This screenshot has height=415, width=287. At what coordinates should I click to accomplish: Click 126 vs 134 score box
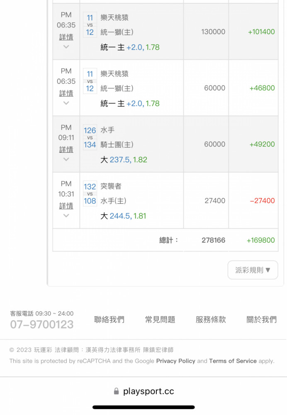(x=90, y=137)
